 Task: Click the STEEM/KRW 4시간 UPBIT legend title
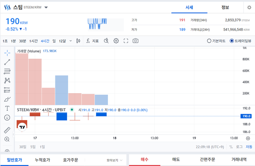[41, 110]
